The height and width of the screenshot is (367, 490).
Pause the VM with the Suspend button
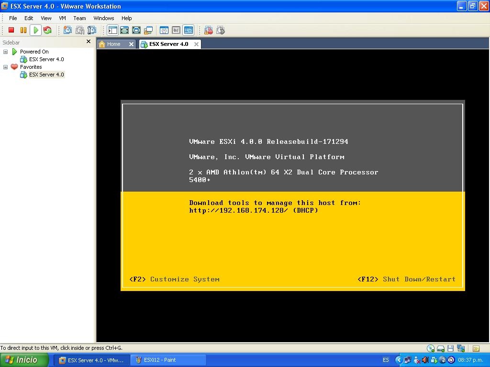tap(23, 30)
